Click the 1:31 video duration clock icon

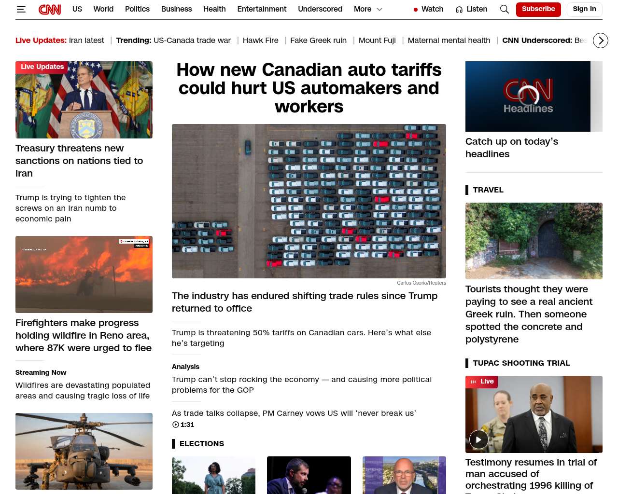click(x=175, y=425)
